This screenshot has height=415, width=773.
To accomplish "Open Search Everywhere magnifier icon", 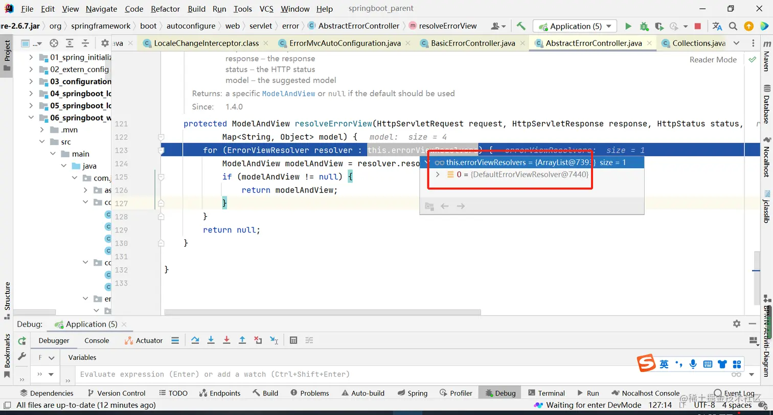I will [733, 26].
